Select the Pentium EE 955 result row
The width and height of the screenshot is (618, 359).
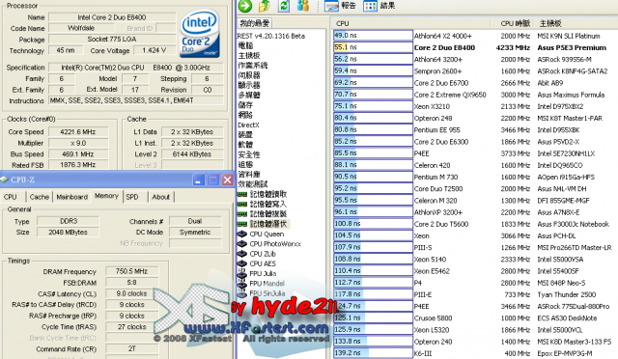pyautogui.click(x=475, y=130)
